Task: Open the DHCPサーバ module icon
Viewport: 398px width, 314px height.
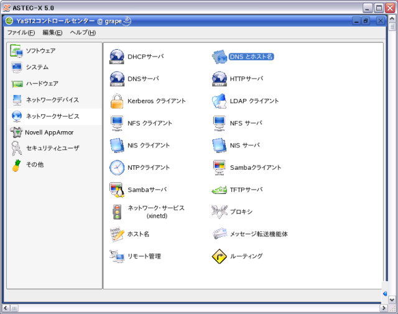Action: (x=118, y=57)
